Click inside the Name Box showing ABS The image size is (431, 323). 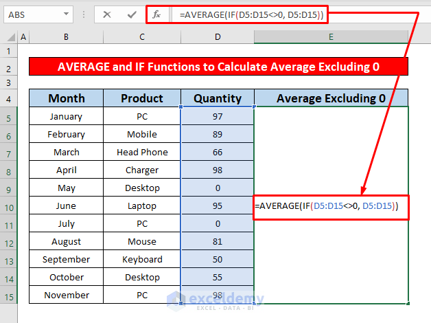[x=34, y=14]
